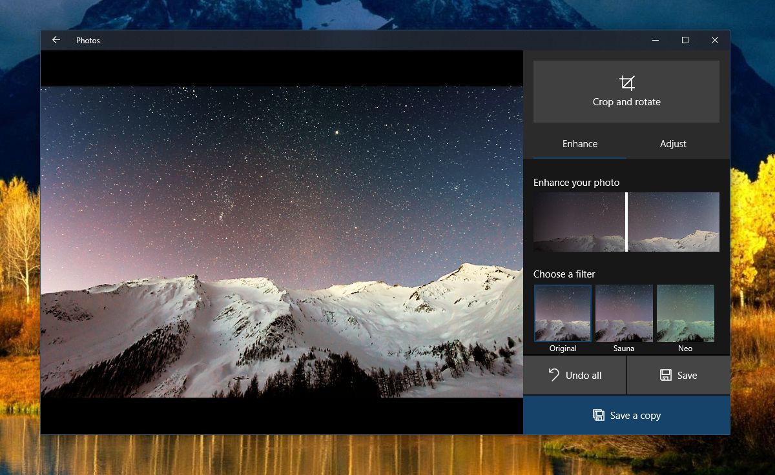Close the Photos window
775x475 pixels.
tap(715, 40)
